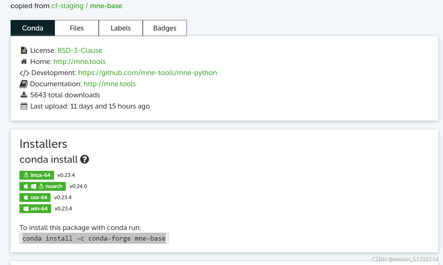Click the Home house icon

click(24, 62)
